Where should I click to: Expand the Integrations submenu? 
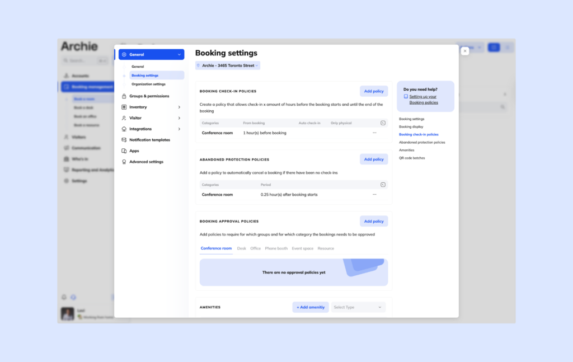coord(180,129)
